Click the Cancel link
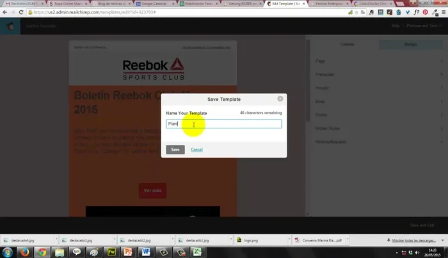448x258 pixels. (x=196, y=149)
